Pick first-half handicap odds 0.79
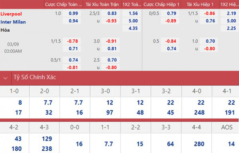 coord(171,14)
